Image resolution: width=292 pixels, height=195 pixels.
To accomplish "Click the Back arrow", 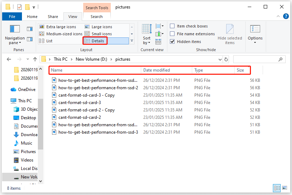I will 9,59.
